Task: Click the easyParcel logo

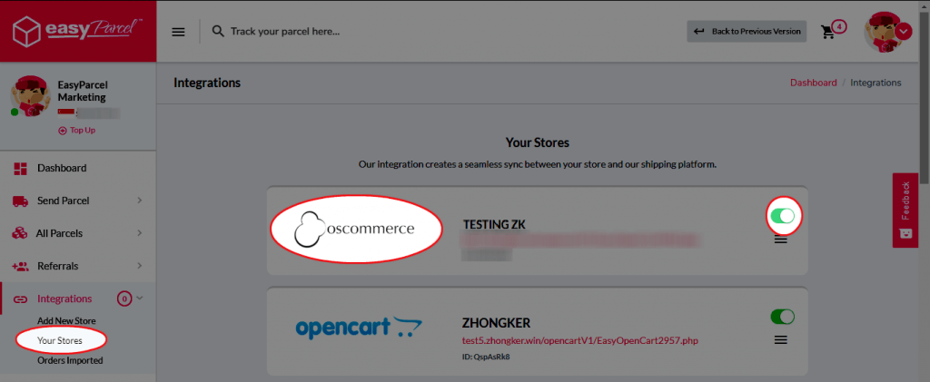Action: (78, 31)
